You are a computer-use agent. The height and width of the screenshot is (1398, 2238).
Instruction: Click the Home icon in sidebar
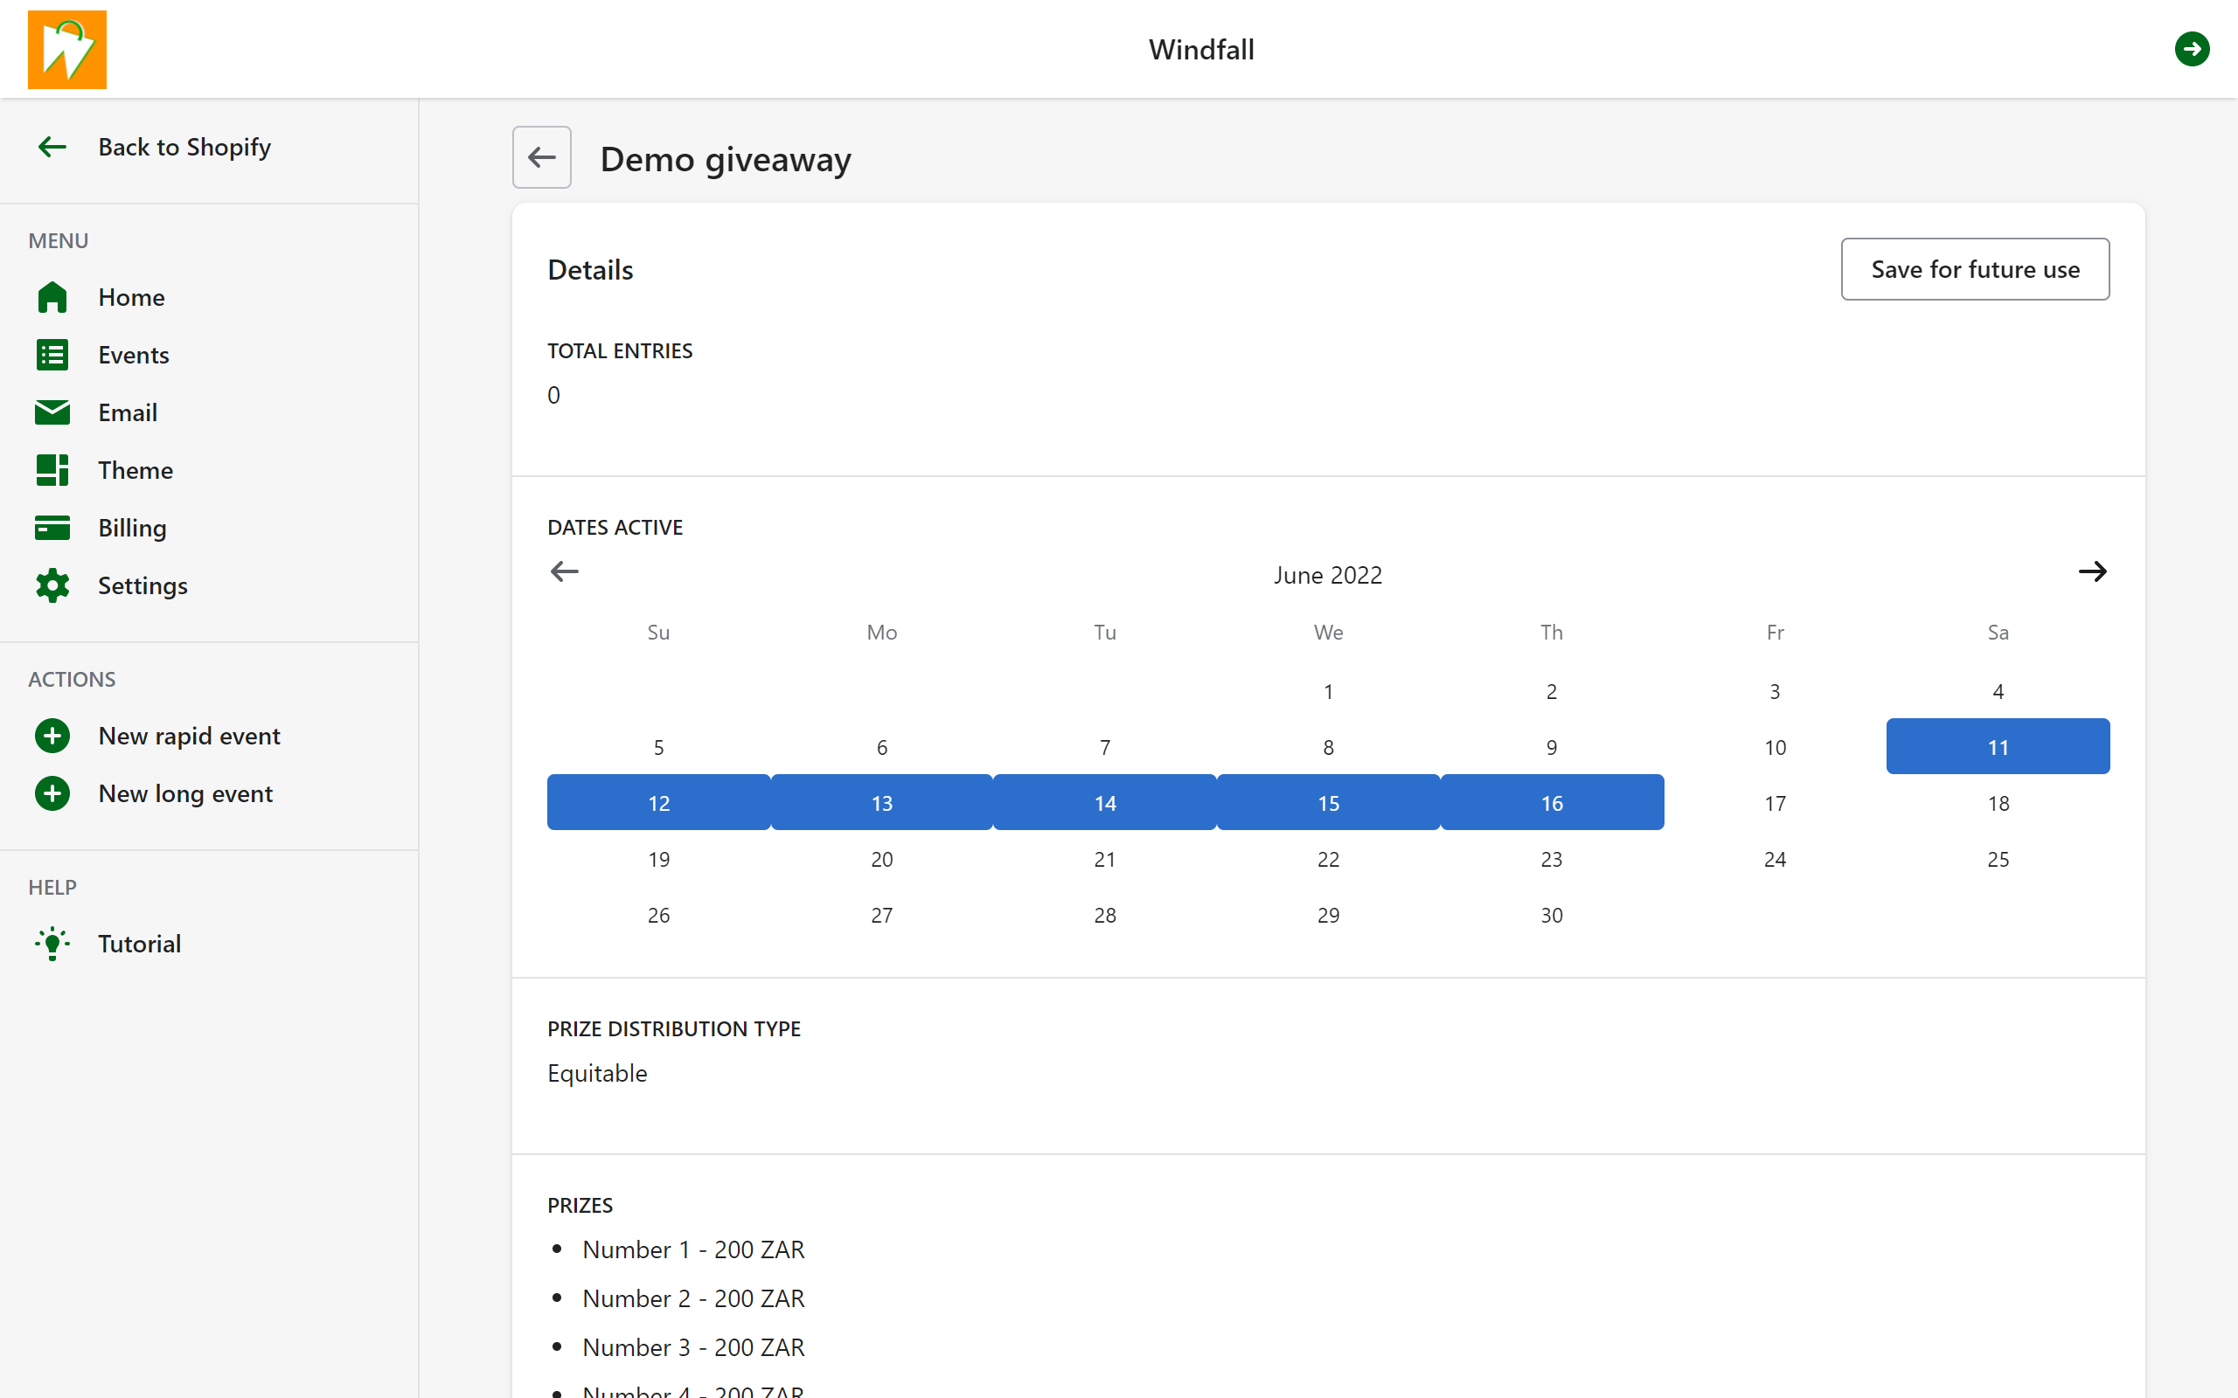52,296
